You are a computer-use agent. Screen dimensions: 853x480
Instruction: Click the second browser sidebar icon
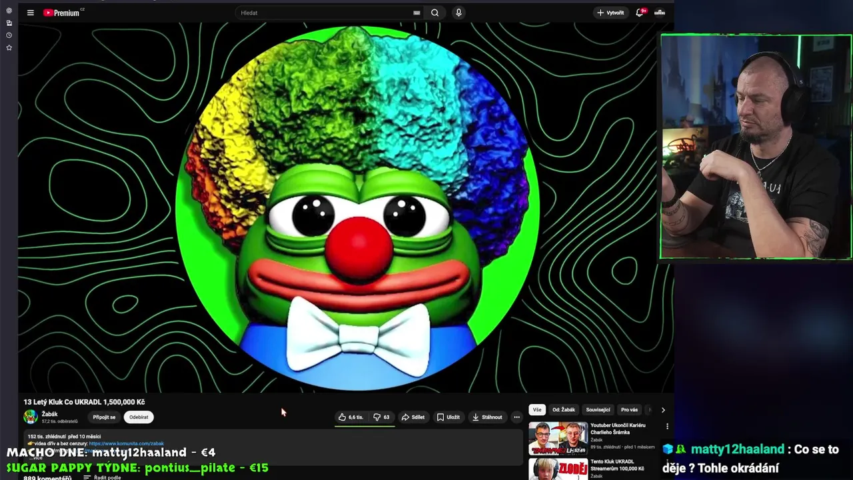(x=9, y=23)
